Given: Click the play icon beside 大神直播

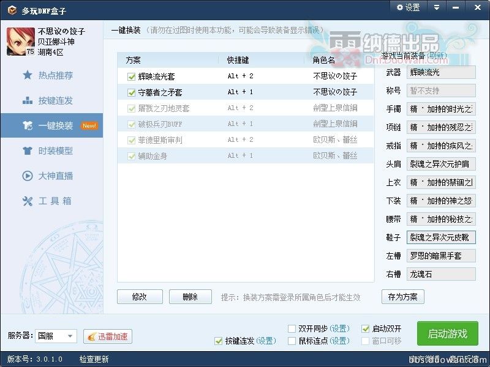Looking at the screenshot, I should tap(28, 176).
